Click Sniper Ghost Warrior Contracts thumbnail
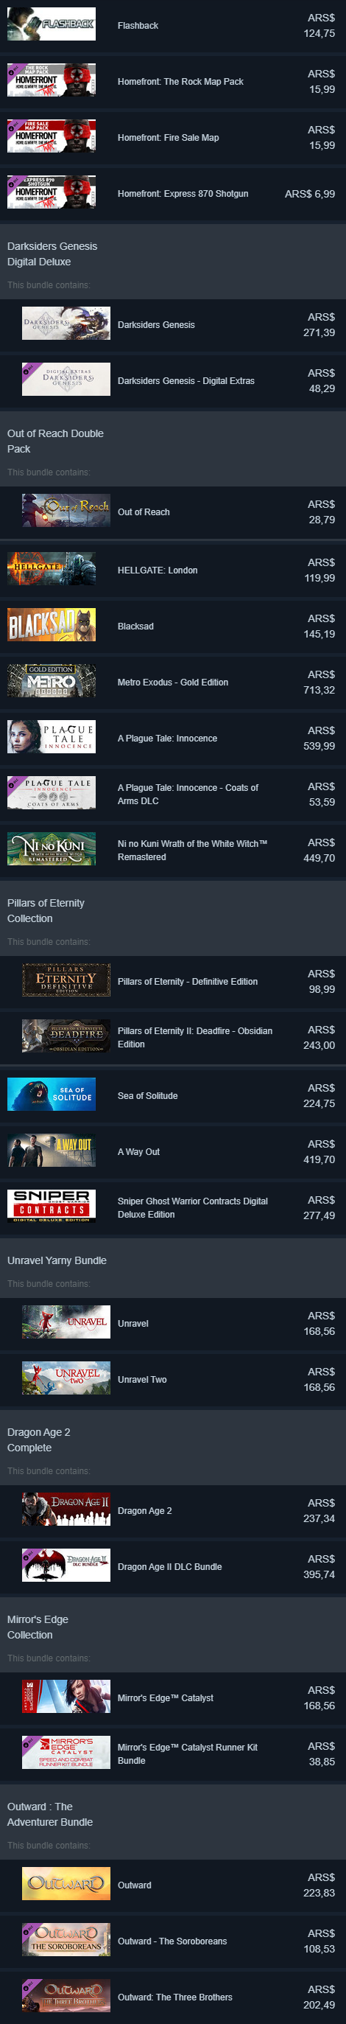 51,1206
